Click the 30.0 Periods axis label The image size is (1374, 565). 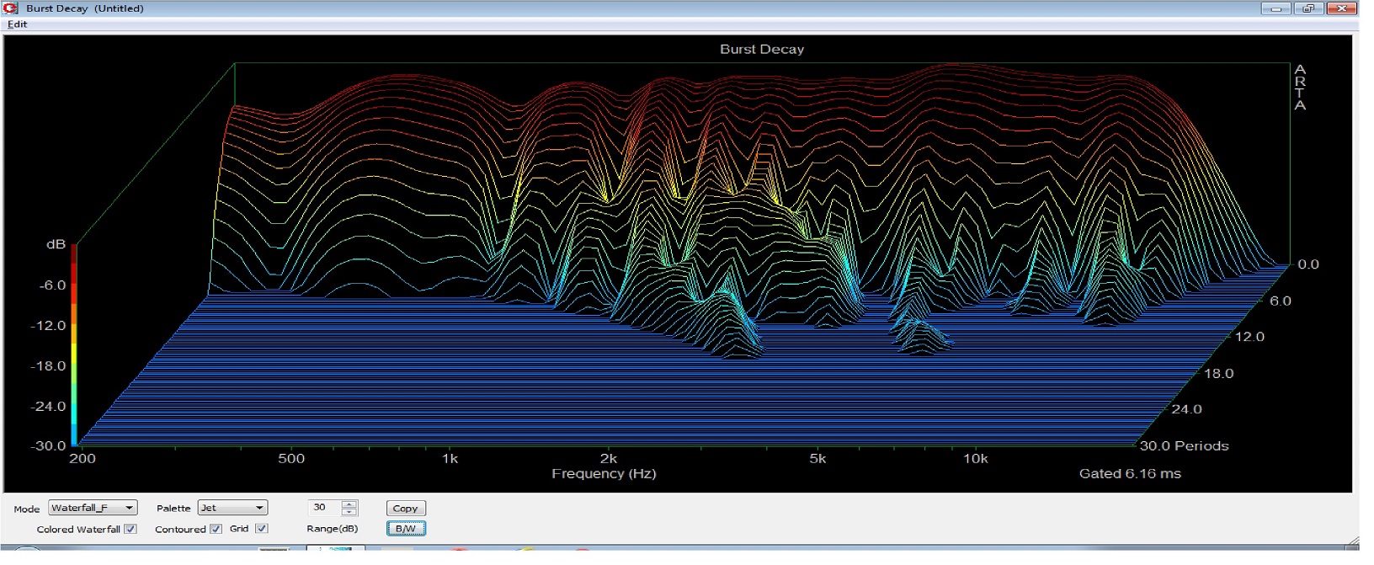point(1184,445)
